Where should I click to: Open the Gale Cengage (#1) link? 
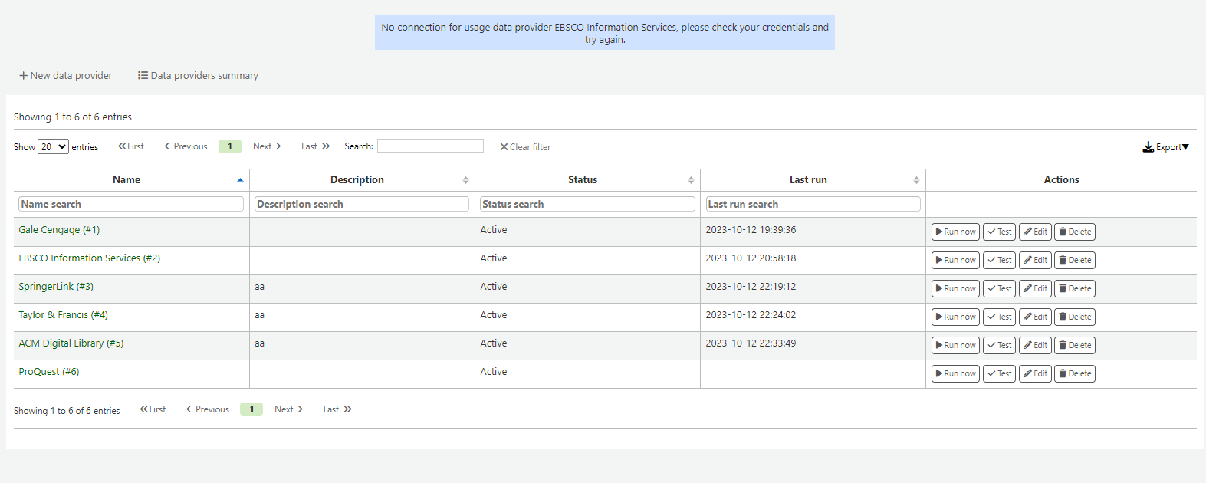pyautogui.click(x=59, y=230)
